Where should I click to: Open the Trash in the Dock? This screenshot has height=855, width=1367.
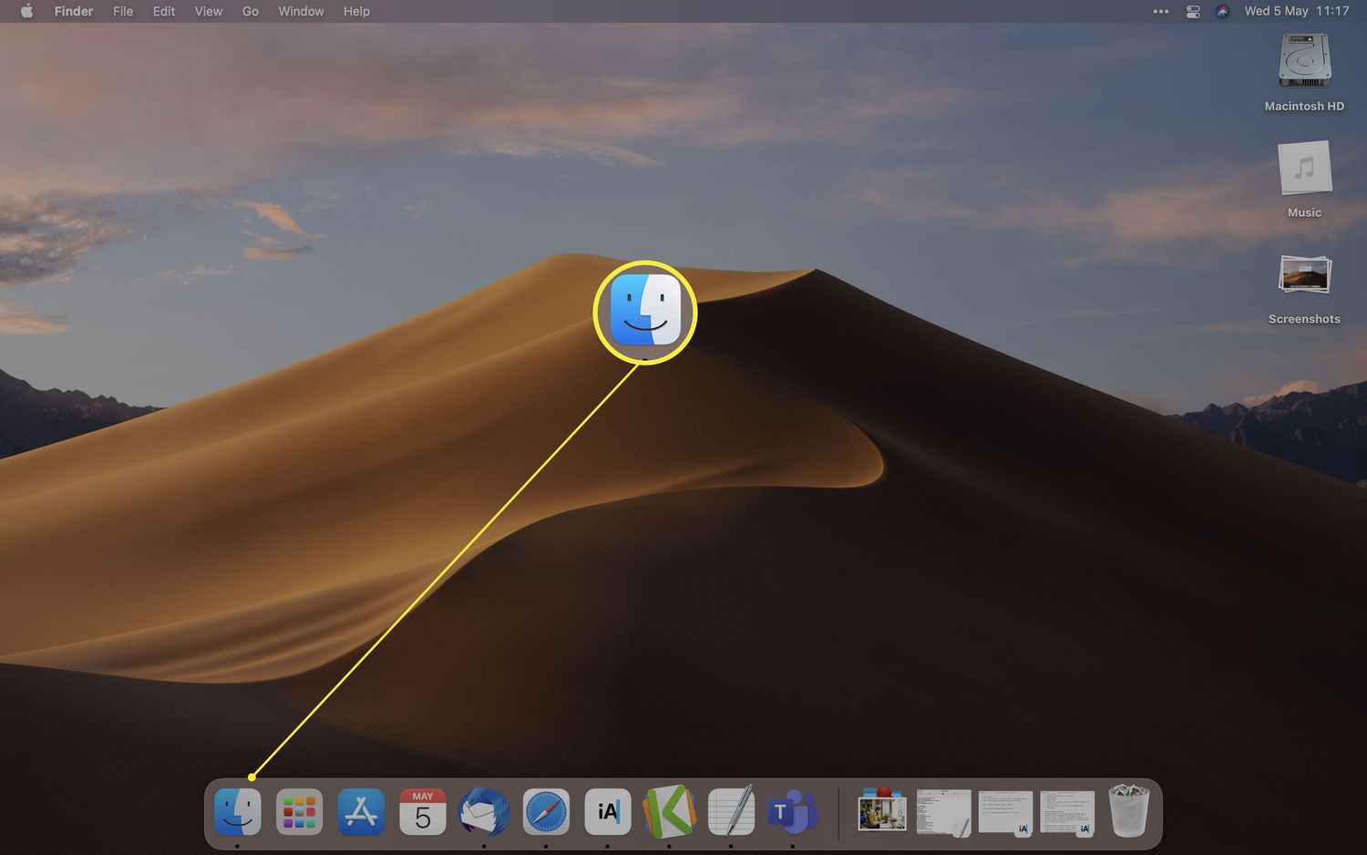point(1128,811)
